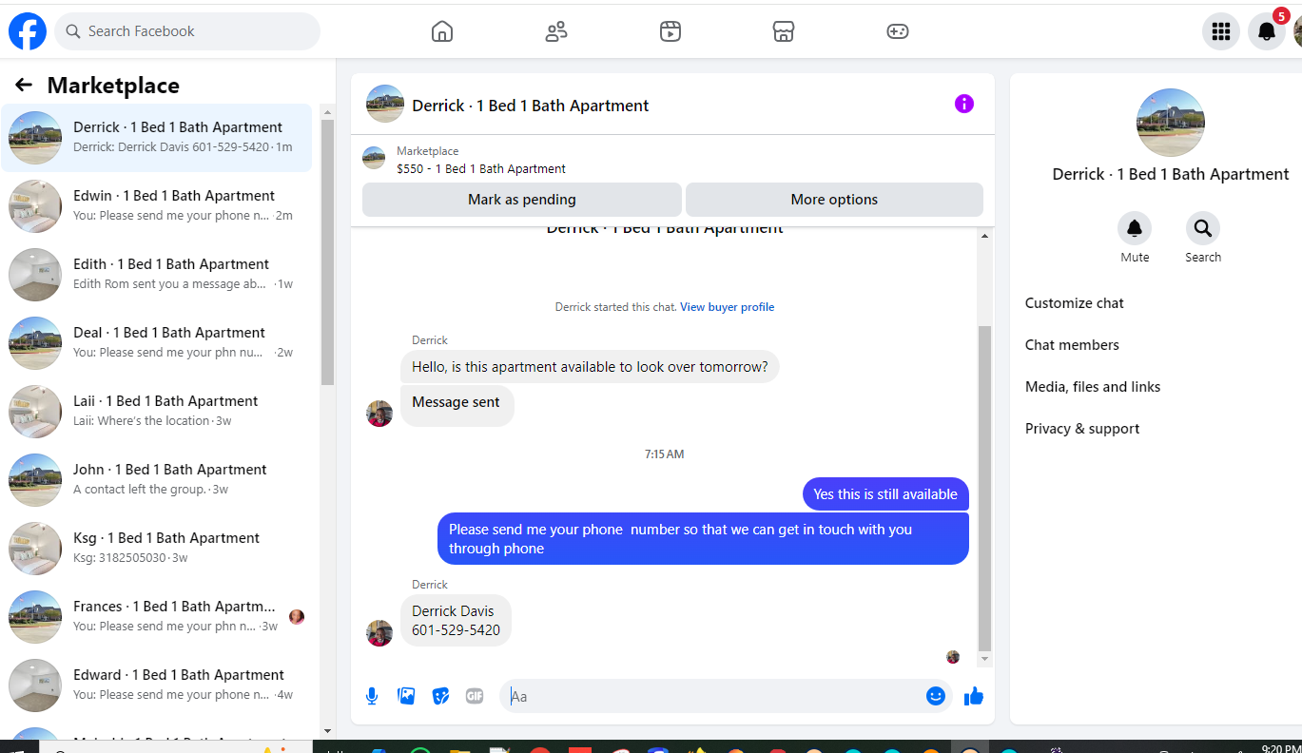Click the conversation list scroll-up arrow
The height and width of the screenshot is (753, 1302).
(328, 112)
